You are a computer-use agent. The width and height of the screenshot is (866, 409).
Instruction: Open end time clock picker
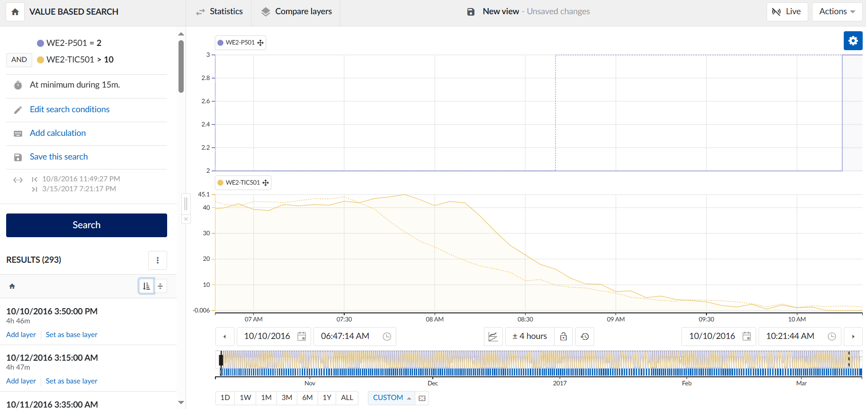832,337
